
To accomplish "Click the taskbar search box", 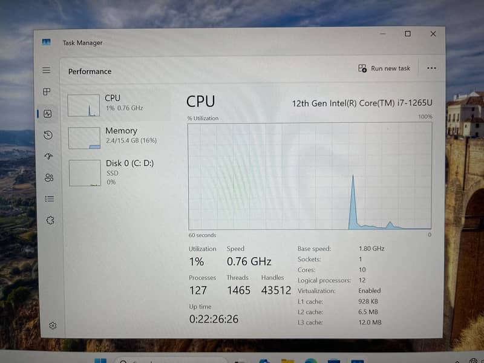I will [x=171, y=360].
